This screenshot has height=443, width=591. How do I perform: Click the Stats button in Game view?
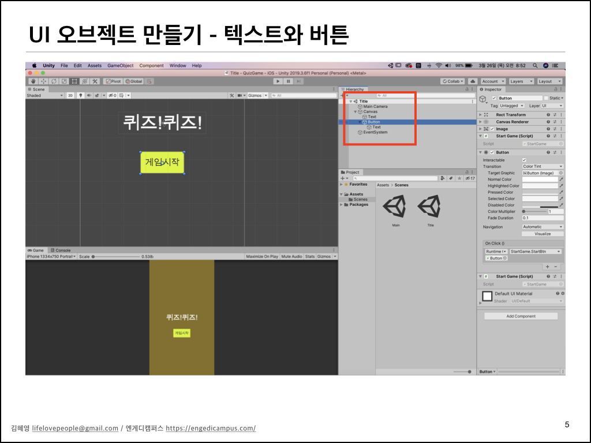(x=310, y=257)
